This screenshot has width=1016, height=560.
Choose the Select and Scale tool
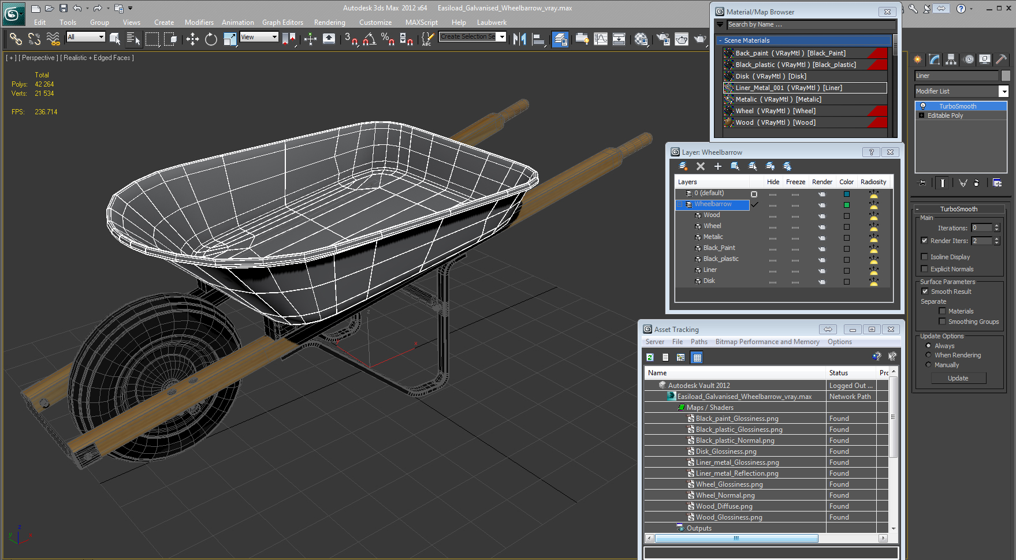[230, 39]
